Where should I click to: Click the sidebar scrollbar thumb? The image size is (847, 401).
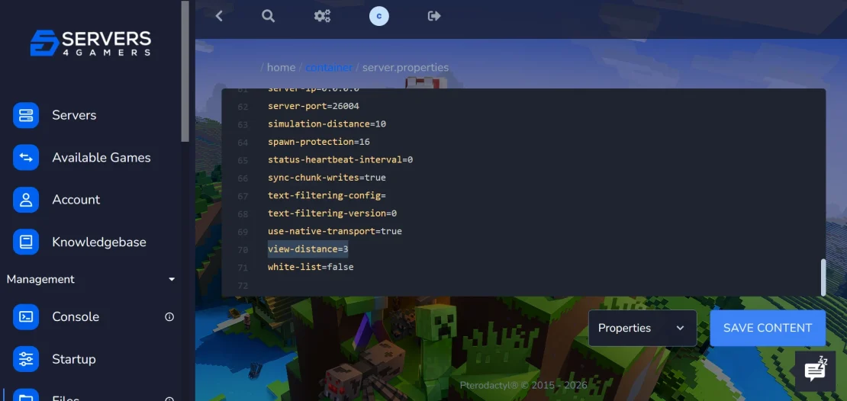click(x=185, y=70)
